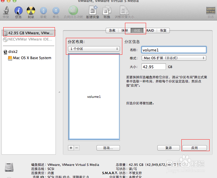Click the sidebar splitter handle

pos(59,92)
